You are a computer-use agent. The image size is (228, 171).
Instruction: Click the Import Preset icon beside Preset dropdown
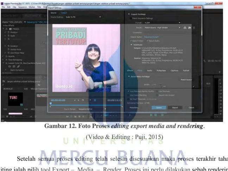click(189, 28)
